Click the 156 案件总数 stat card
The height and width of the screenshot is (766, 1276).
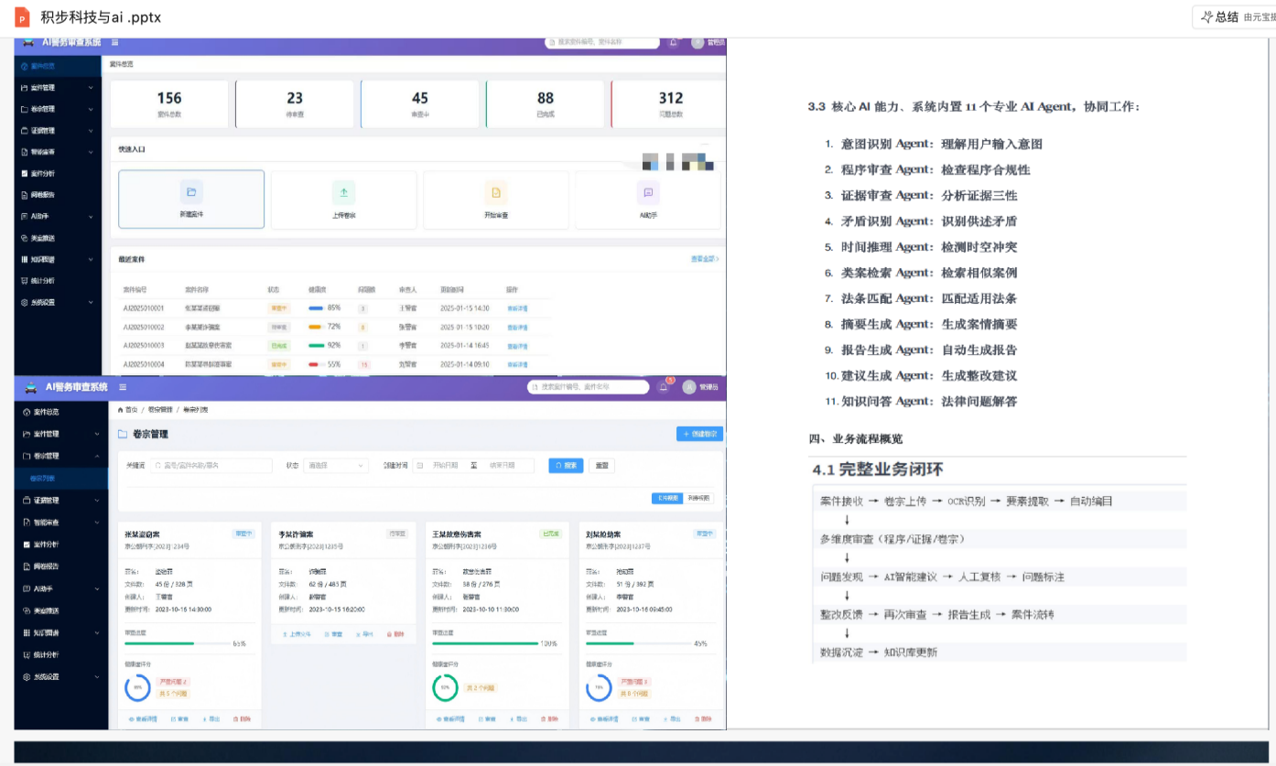pos(169,104)
